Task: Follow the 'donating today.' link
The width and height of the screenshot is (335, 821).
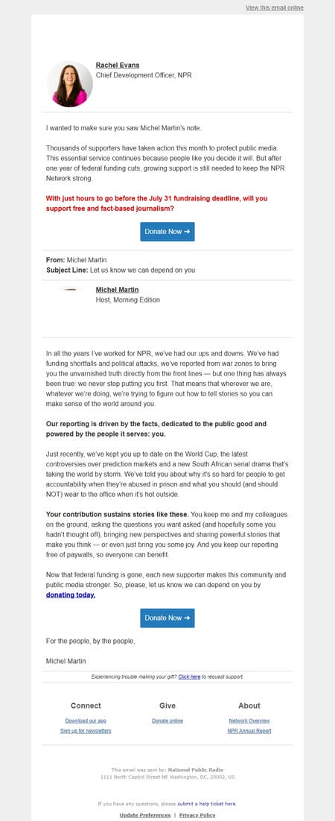Action: pos(71,595)
